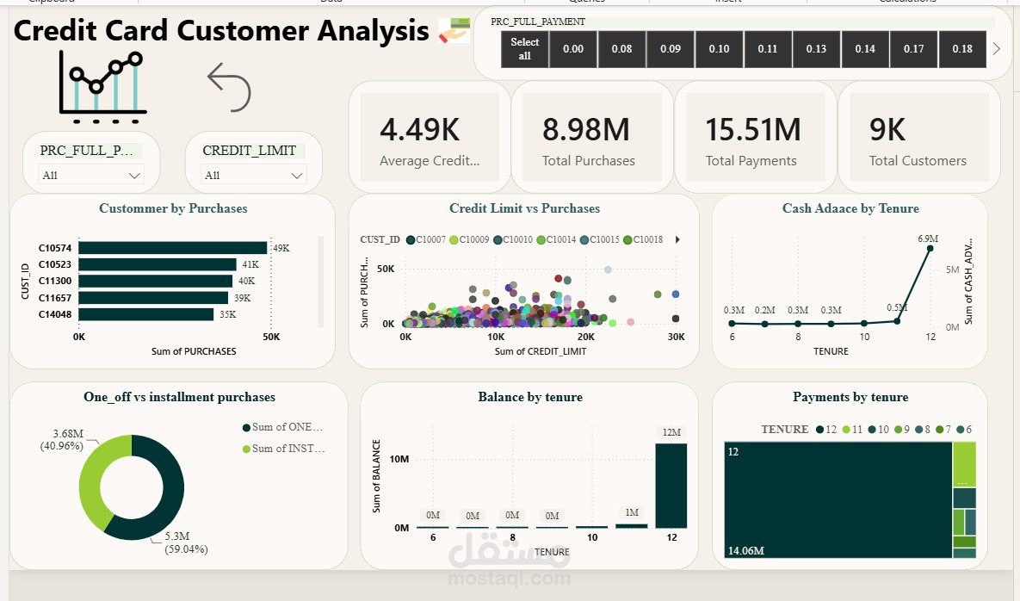Click tenure 10 legend item in Payments chart
The height and width of the screenshot is (601, 1020).
pyautogui.click(x=878, y=430)
